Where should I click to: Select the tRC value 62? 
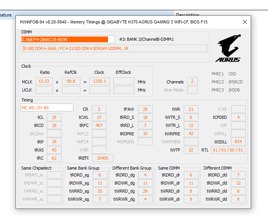54,158
